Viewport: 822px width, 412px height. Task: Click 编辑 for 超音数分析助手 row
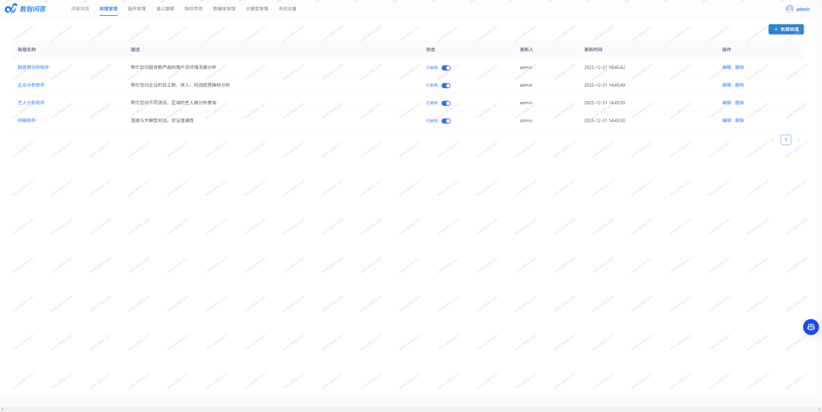(x=726, y=68)
